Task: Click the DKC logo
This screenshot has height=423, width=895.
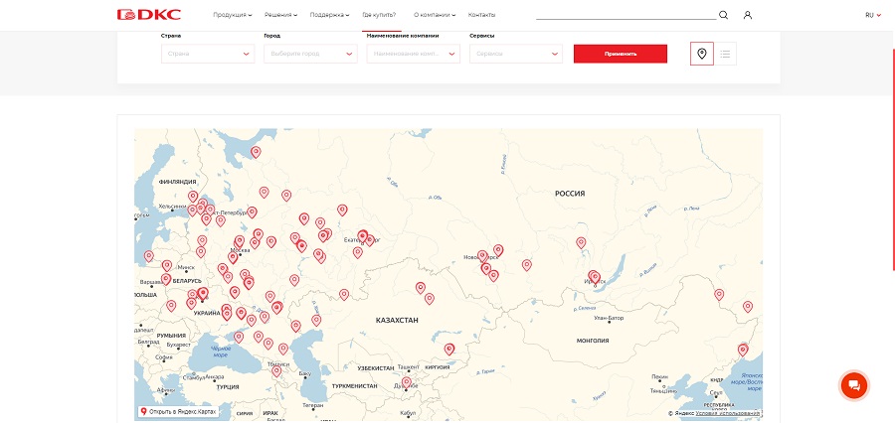Action: (x=149, y=15)
